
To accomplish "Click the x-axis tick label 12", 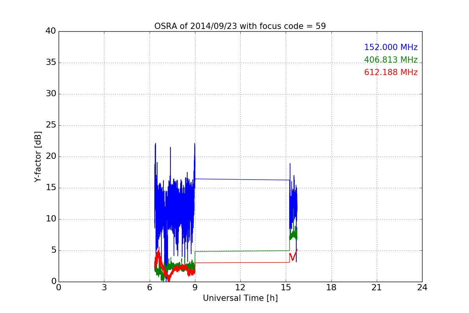I will pyautogui.click(x=240, y=288).
